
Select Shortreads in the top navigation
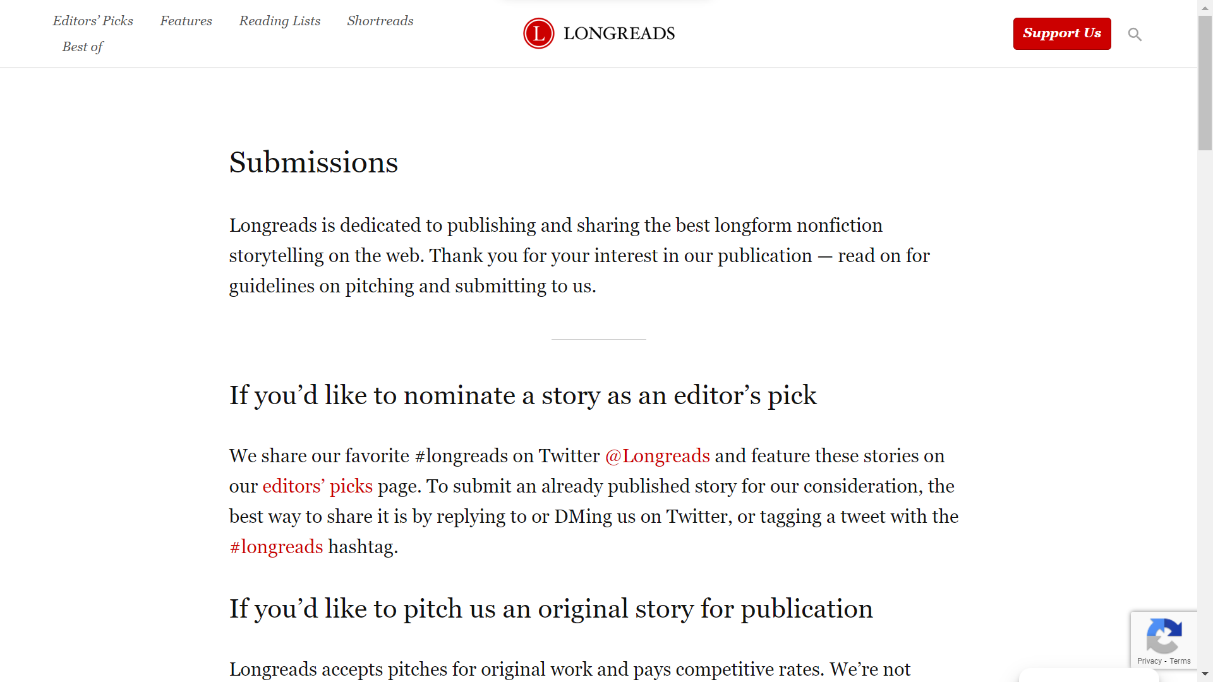(380, 21)
